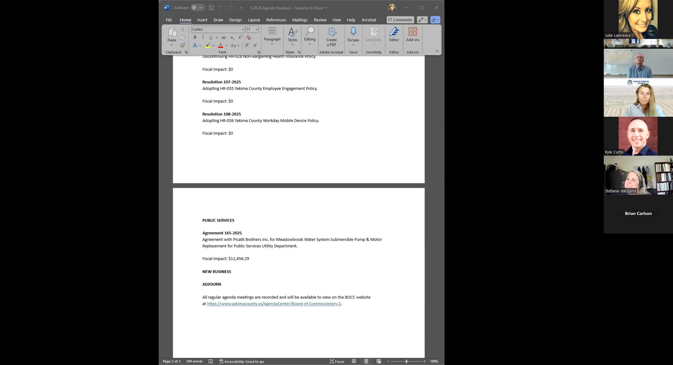The height and width of the screenshot is (365, 673).
Task: Click the Dictate microphone icon
Action: [x=353, y=32]
